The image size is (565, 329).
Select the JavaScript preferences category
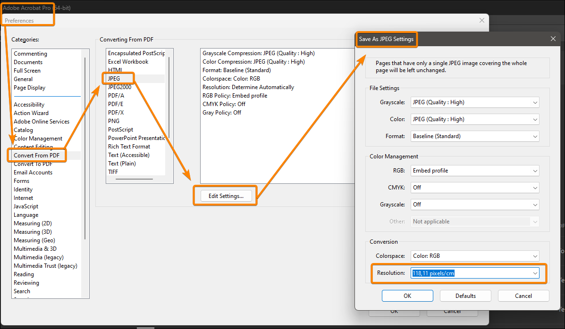(x=26, y=206)
